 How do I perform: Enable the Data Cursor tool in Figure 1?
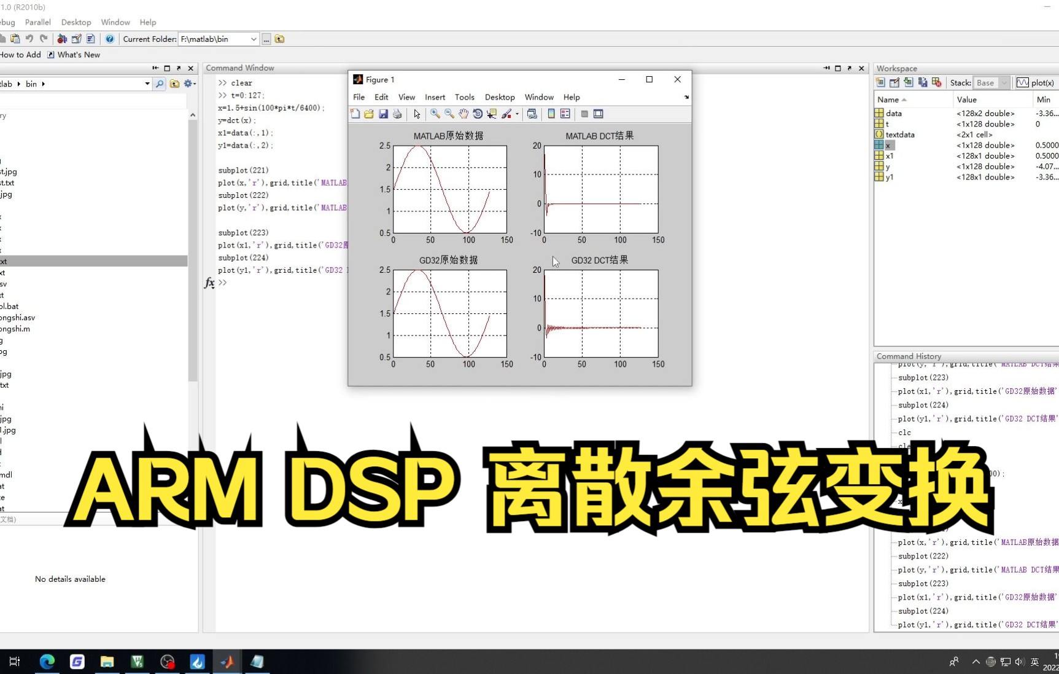pyautogui.click(x=492, y=114)
